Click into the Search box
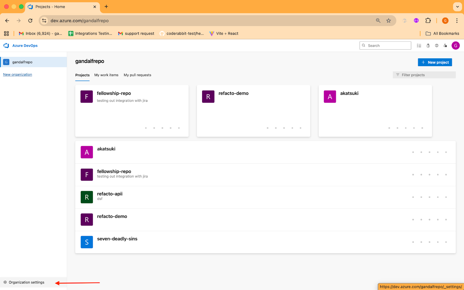 [385, 46]
